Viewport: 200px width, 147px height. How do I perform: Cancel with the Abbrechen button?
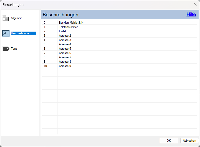point(190,140)
